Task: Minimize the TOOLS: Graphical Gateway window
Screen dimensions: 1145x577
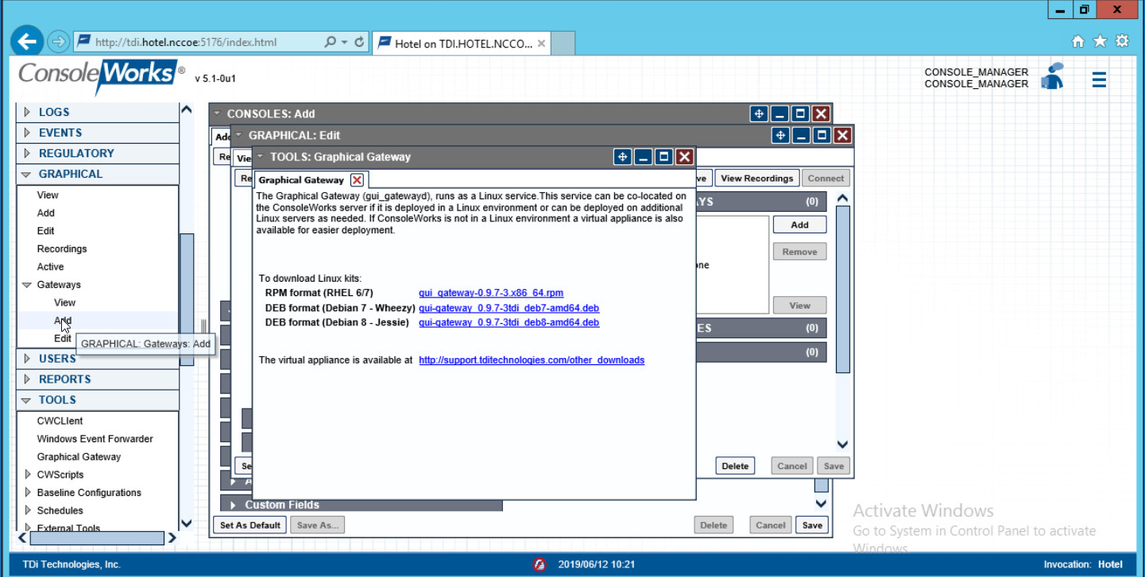Action: [643, 157]
